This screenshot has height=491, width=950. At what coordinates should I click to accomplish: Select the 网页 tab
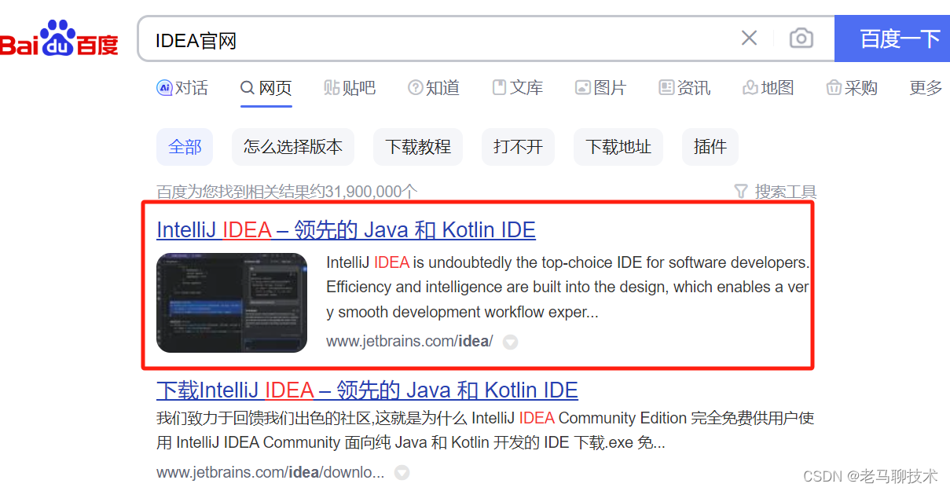266,88
